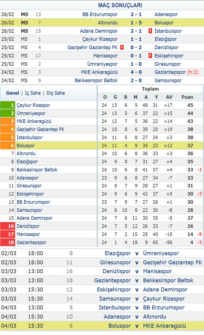Click the AV column header

(169, 97)
